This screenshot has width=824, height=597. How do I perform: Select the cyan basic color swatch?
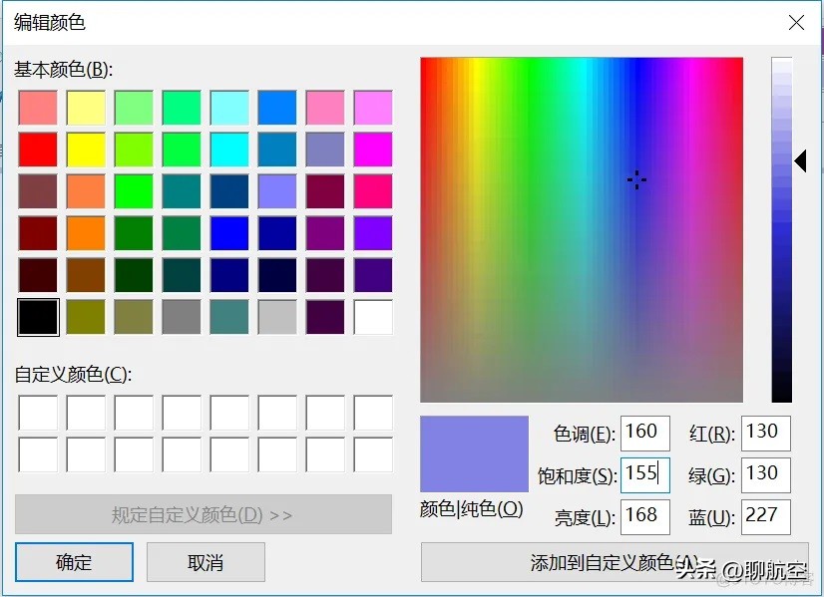click(228, 149)
